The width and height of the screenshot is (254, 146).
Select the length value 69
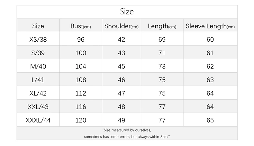tap(162, 39)
